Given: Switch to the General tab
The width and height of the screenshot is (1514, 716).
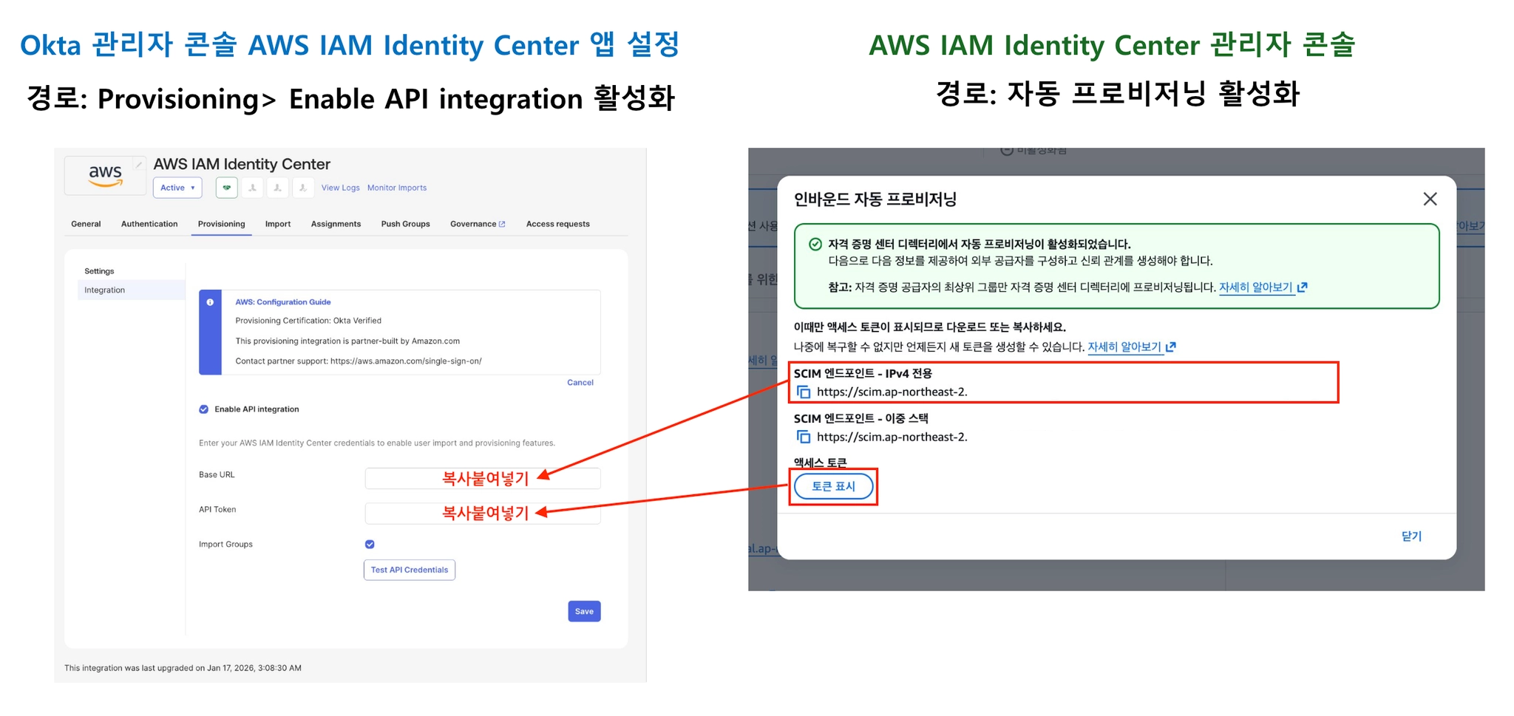Looking at the screenshot, I should [86, 224].
